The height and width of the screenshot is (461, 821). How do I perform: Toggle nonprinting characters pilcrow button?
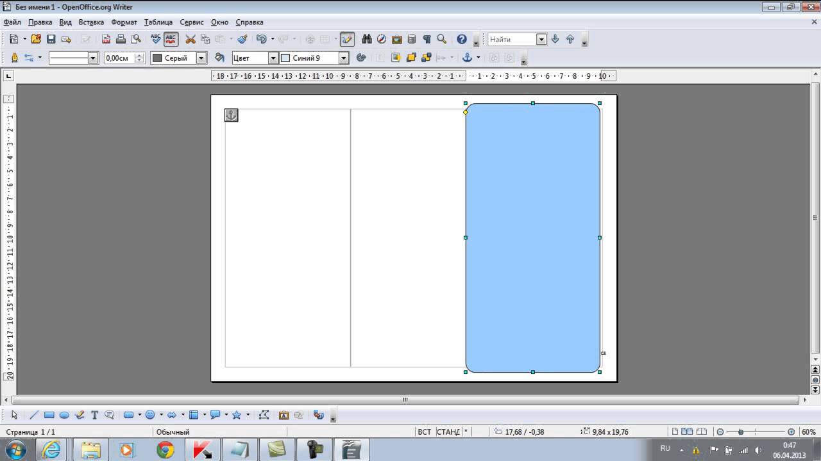pyautogui.click(x=427, y=39)
